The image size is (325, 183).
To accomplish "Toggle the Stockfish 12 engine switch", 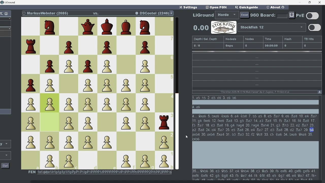I will 315,27.
